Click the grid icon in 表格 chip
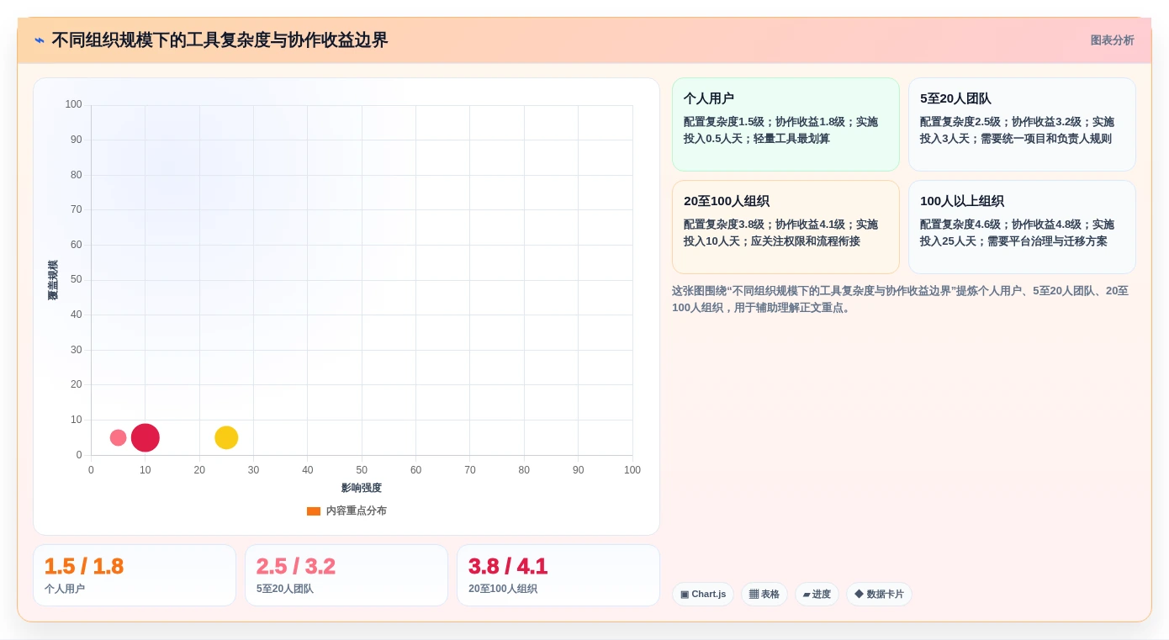 point(754,594)
